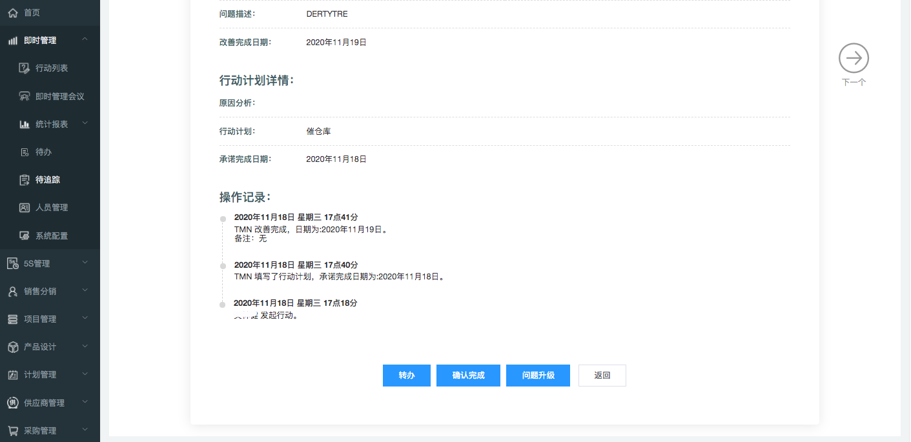Click the 人员管理 person card icon
Screen dimensions: 911x442
pyautogui.click(x=25, y=208)
